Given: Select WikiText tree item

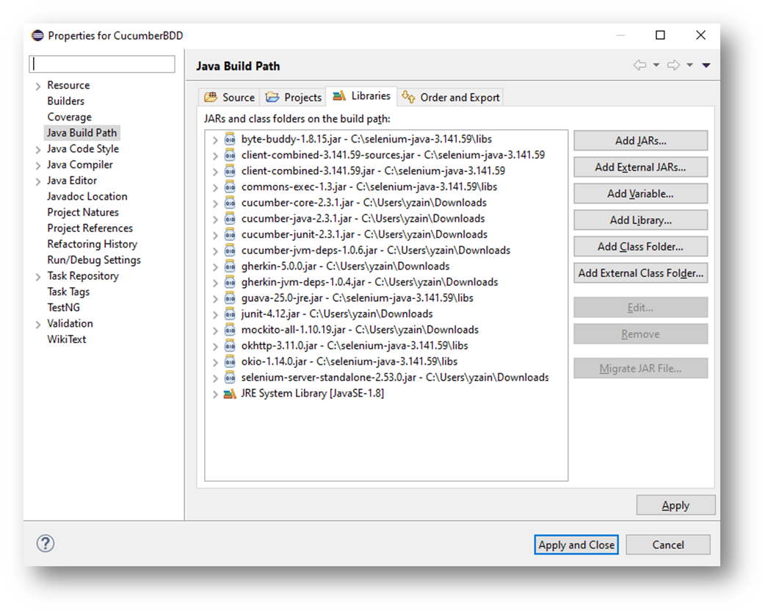Looking at the screenshot, I should click(x=66, y=339).
